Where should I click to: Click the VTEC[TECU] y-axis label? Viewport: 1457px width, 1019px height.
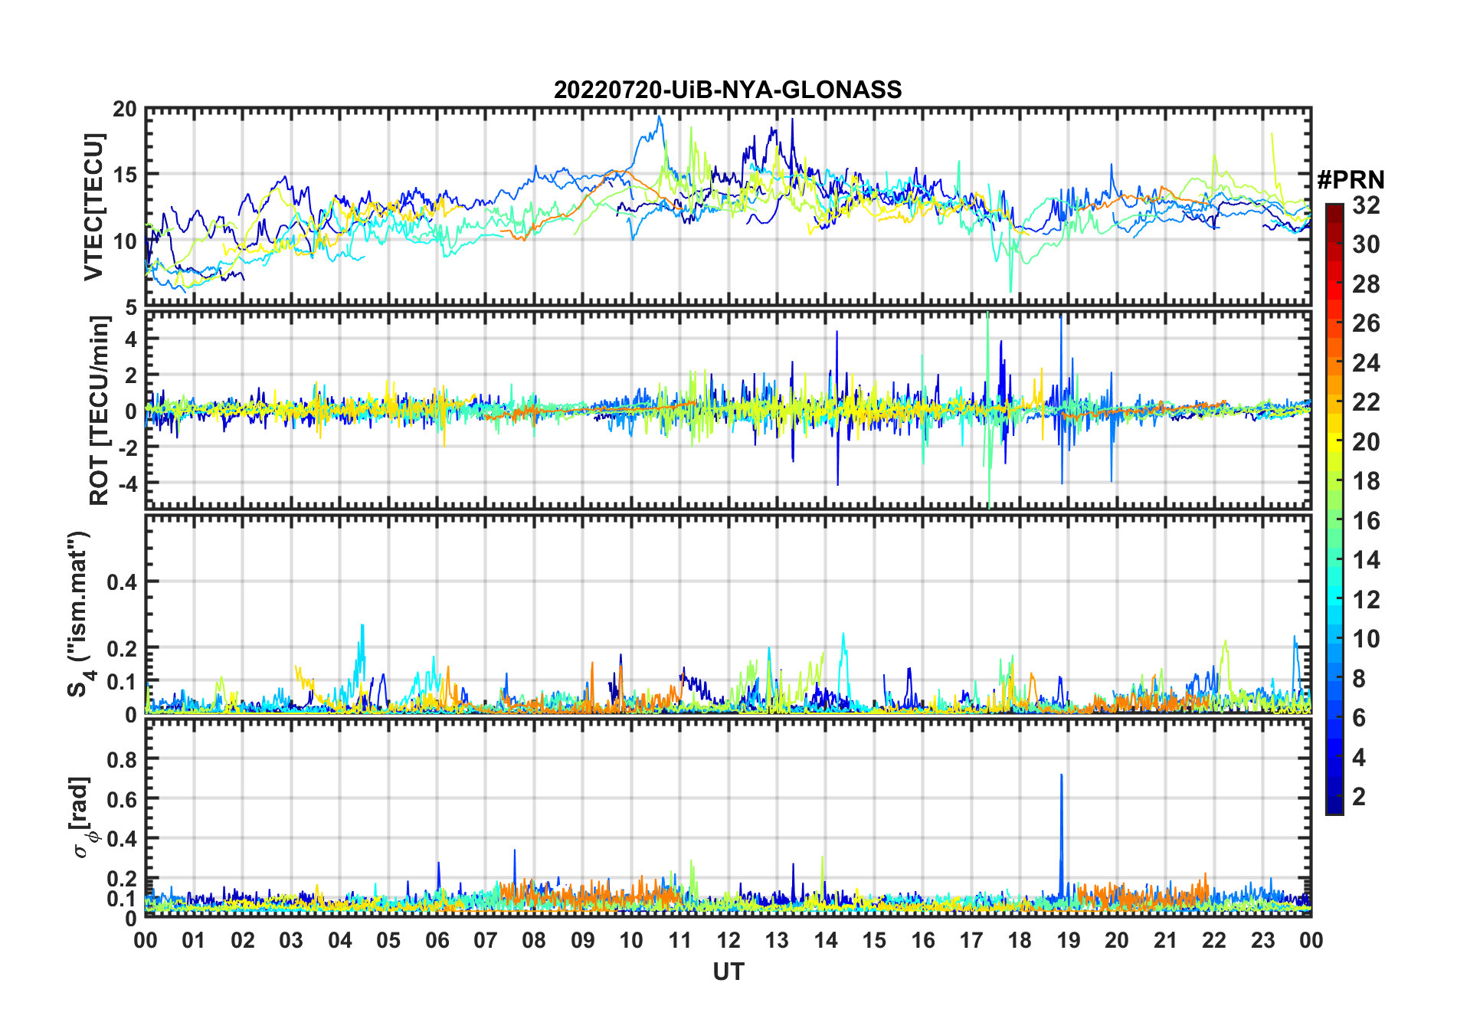tap(93, 207)
